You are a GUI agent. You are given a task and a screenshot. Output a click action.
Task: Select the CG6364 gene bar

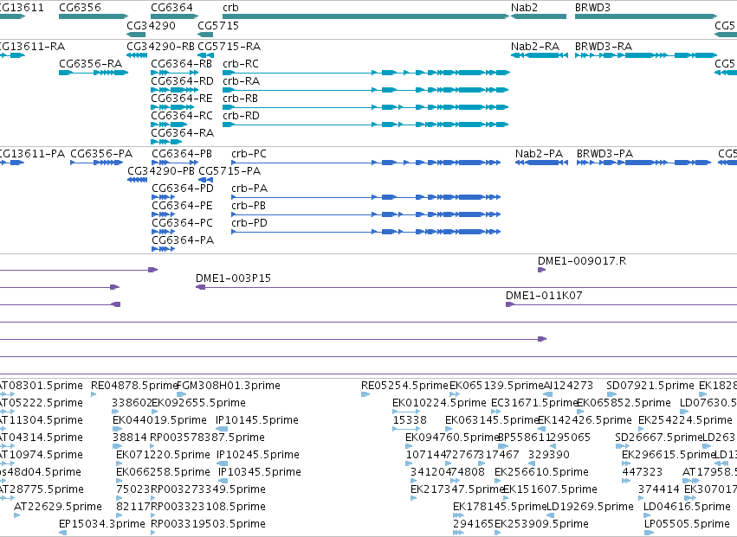tap(174, 16)
